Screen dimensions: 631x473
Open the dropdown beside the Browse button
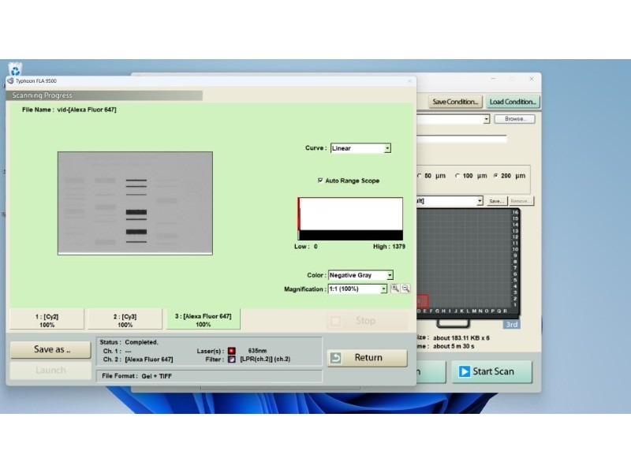click(486, 119)
